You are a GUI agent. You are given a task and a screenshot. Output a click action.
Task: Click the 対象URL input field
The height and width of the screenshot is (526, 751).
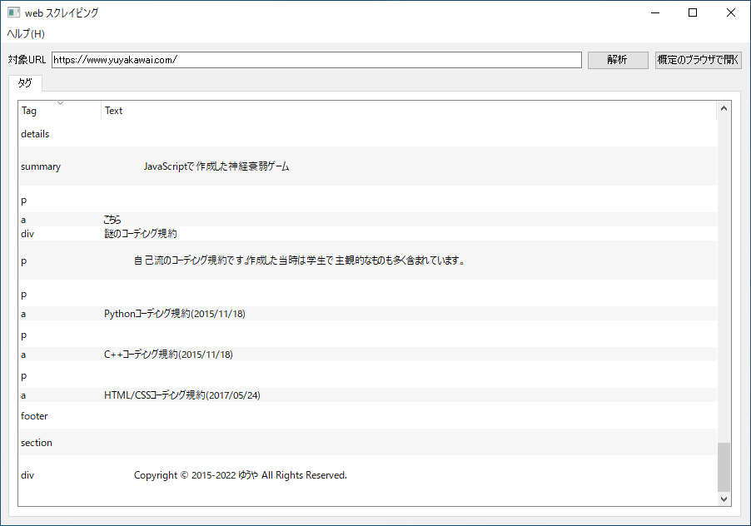[316, 60]
